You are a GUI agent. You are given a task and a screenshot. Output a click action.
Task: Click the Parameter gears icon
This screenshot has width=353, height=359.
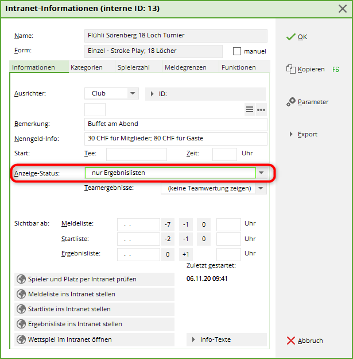(x=291, y=102)
